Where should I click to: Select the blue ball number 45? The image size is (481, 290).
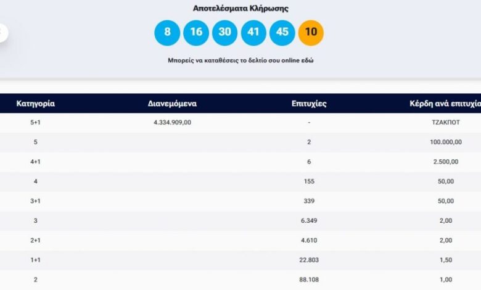coord(282,32)
